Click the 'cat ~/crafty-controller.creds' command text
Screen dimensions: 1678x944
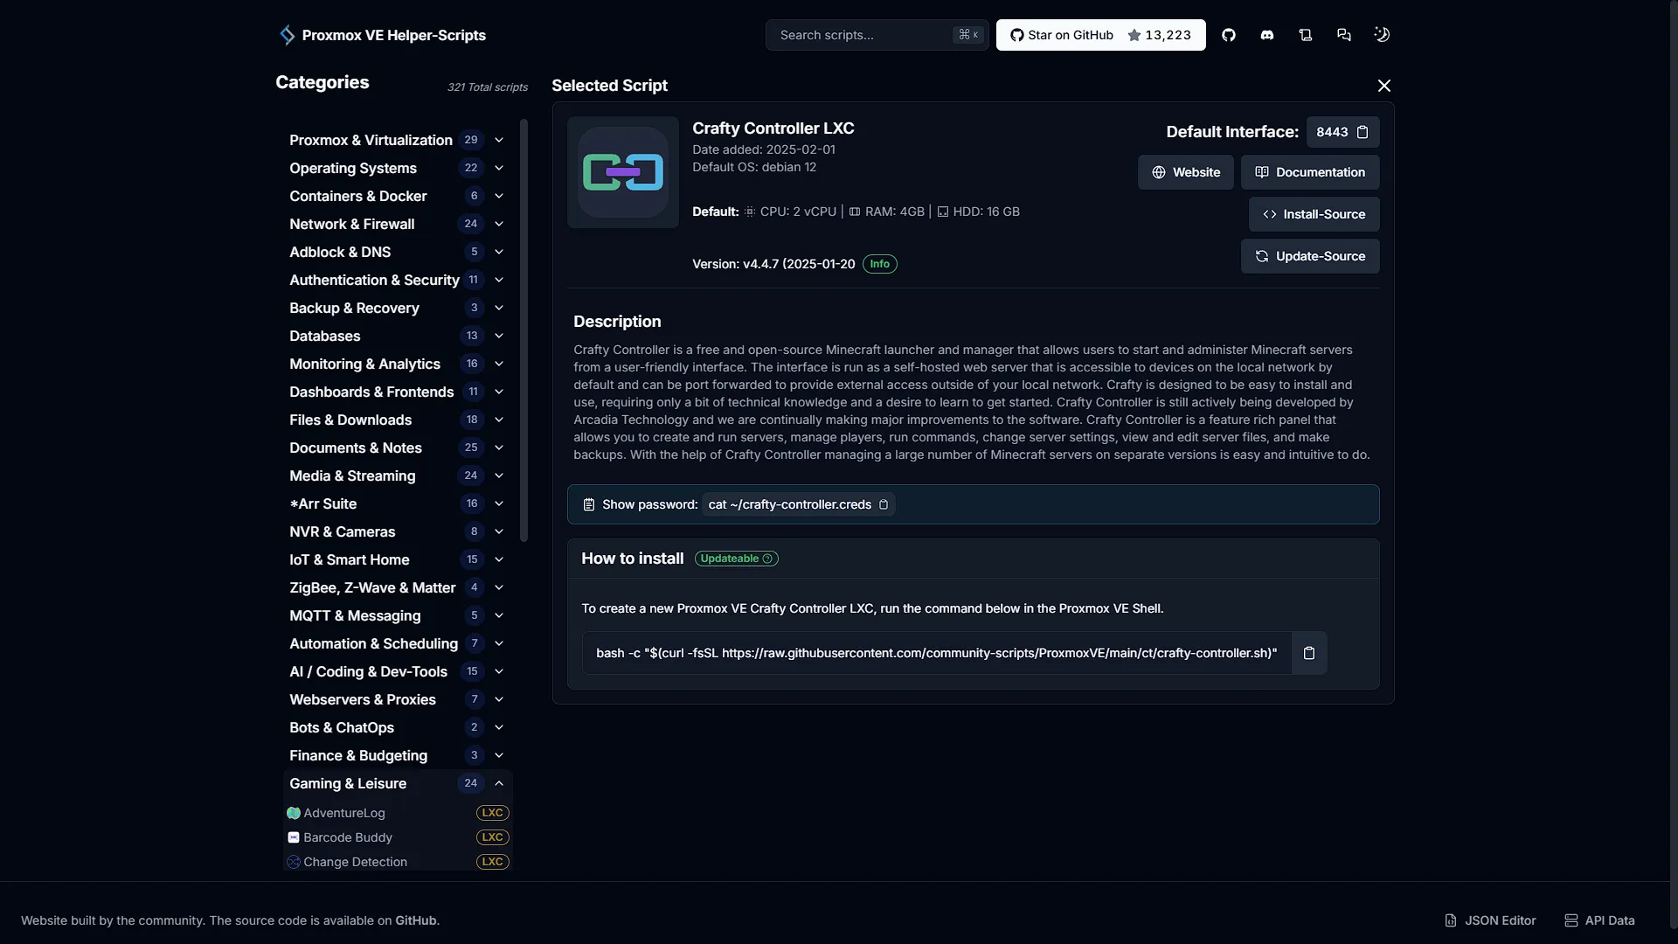789,504
